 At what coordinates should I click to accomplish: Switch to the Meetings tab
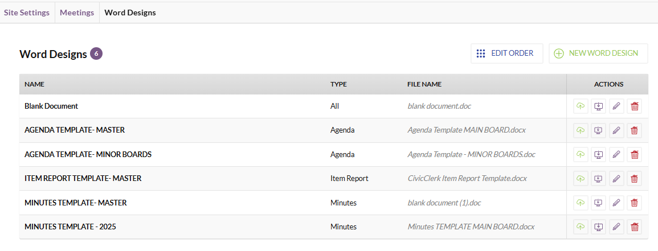(77, 13)
